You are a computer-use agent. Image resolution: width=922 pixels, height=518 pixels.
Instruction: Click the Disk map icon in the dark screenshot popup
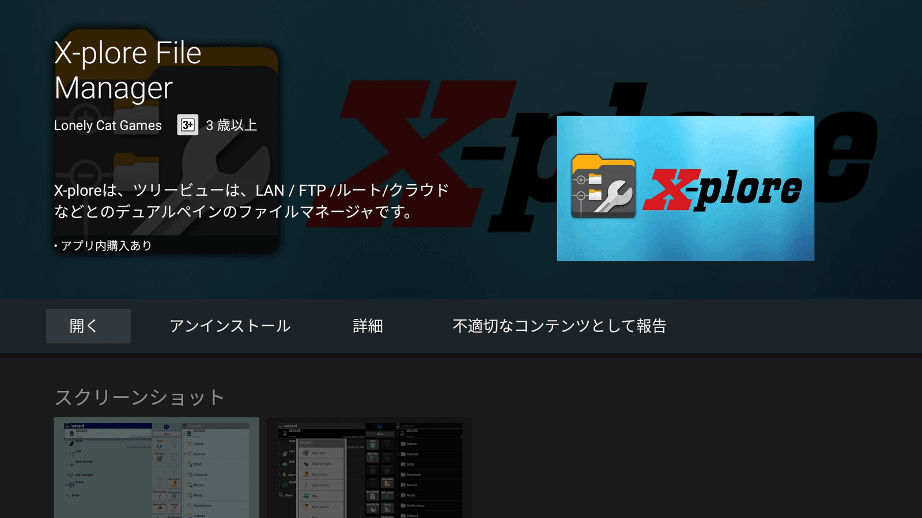tap(306, 453)
